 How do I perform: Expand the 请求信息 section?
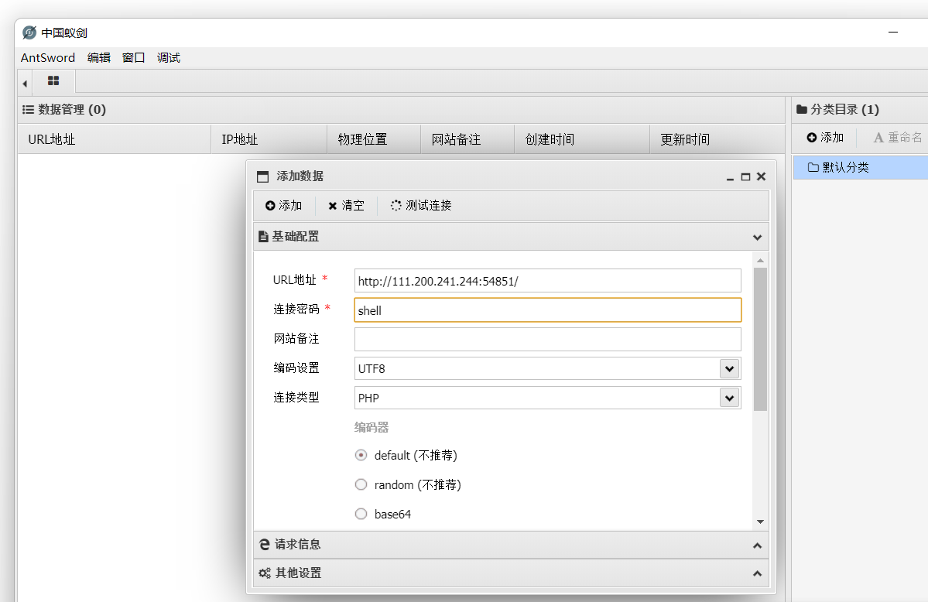tap(512, 545)
